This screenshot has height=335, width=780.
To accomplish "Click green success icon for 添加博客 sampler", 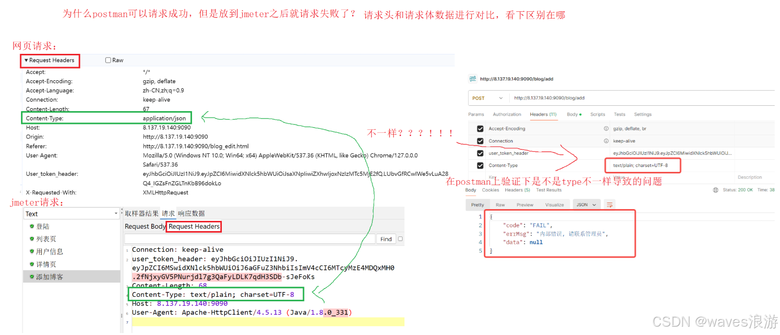I will [x=32, y=277].
